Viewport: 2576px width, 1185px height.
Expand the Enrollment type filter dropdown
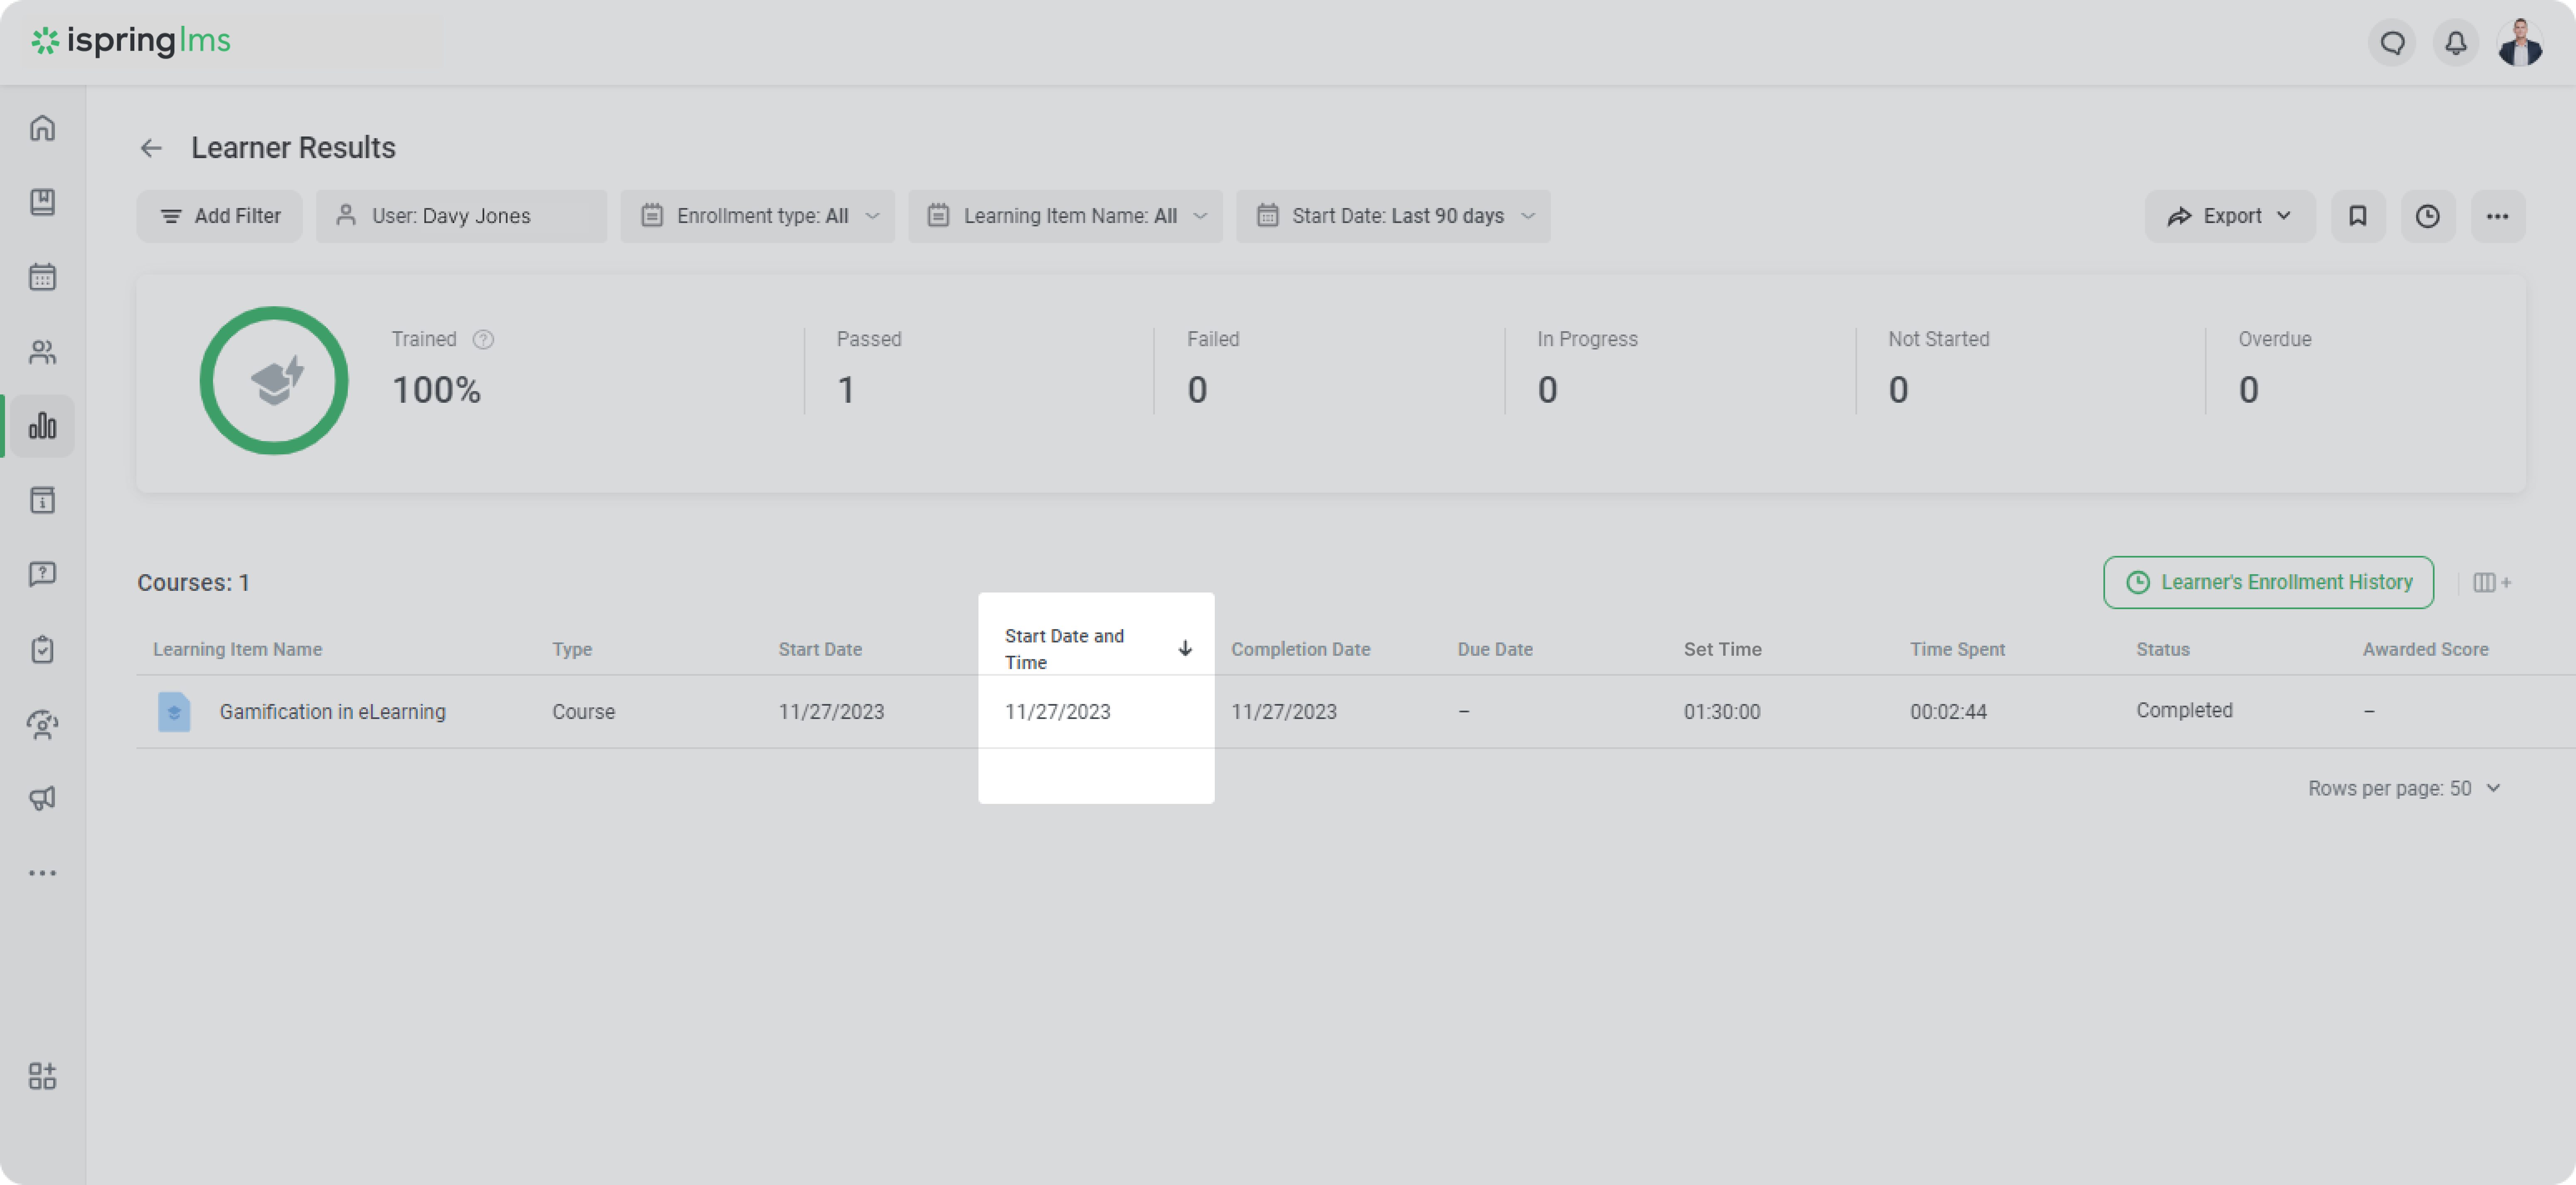coord(758,216)
